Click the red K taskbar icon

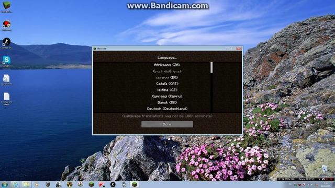[x=102, y=184]
